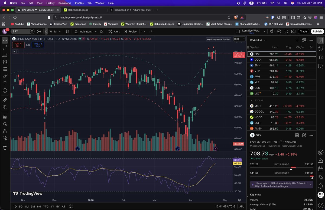Open the emoji icons tool
Image resolution: width=325 pixels, height=210 pixels.
(x=5, y=91)
